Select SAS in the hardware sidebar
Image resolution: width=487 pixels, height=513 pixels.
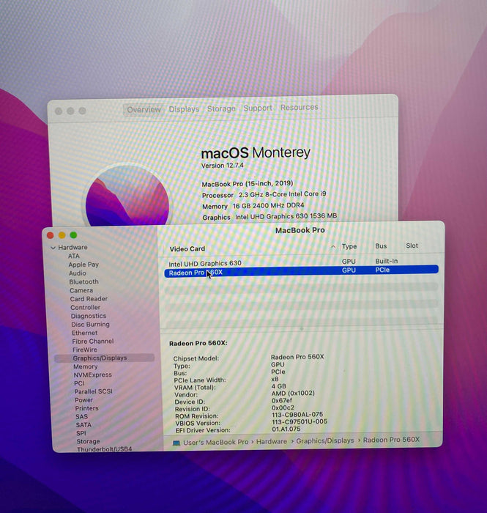click(x=82, y=416)
